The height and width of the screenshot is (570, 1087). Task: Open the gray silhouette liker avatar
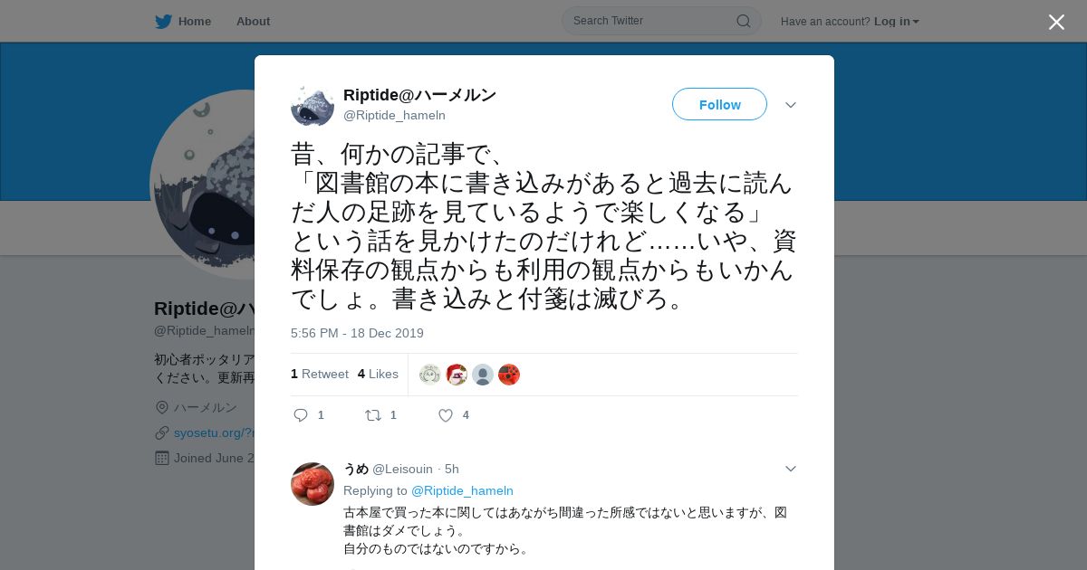[x=483, y=375]
